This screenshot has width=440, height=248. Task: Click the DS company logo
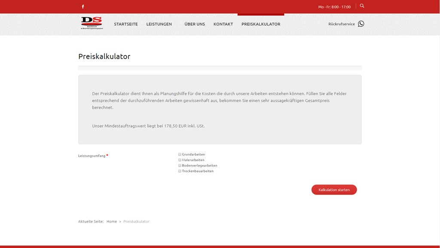[x=92, y=23]
